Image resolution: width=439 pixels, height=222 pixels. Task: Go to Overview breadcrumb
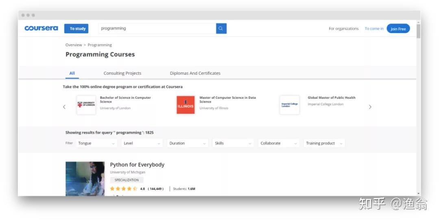[74, 45]
